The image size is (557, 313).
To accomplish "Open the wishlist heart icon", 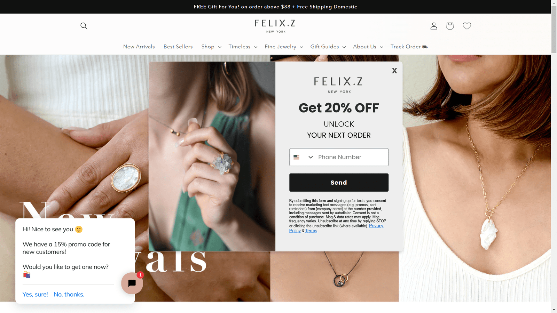I will tap(467, 26).
